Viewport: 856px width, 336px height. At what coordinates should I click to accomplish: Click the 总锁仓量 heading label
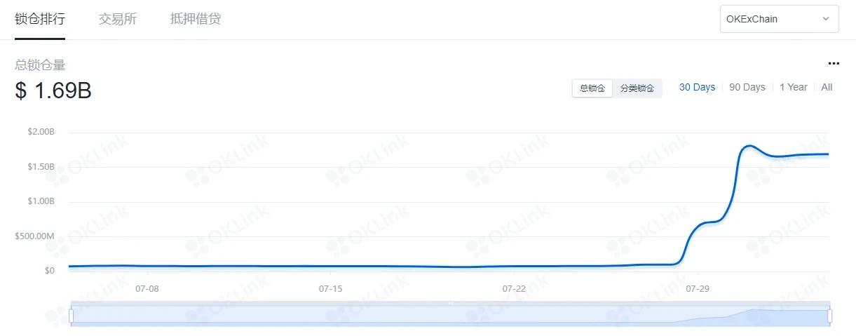[40, 65]
